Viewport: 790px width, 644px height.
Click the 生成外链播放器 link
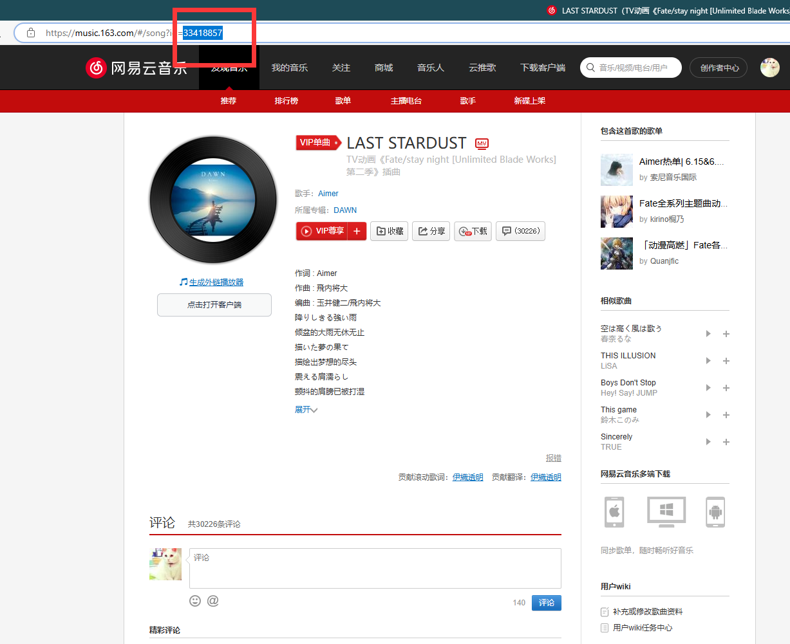[x=216, y=282]
